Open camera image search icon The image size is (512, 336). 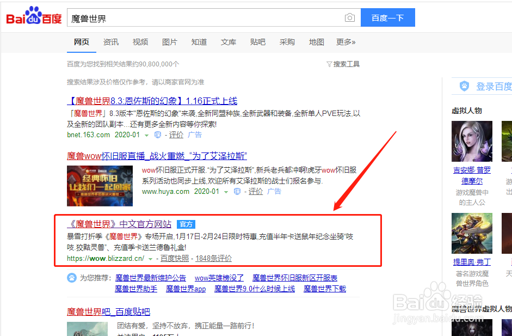click(x=349, y=17)
